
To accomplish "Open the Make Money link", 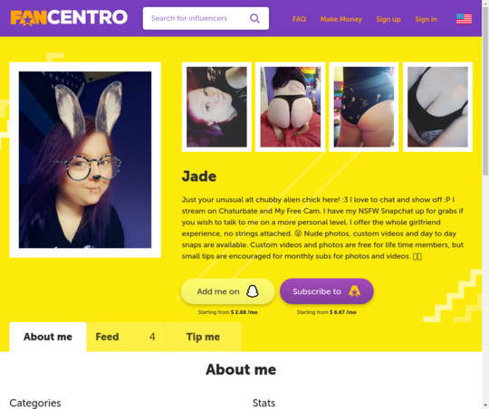I will [x=340, y=19].
